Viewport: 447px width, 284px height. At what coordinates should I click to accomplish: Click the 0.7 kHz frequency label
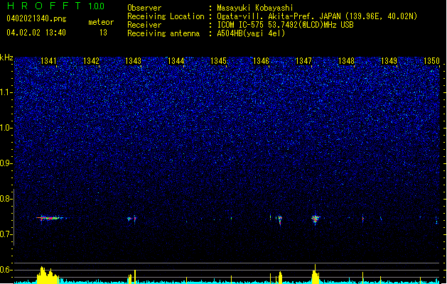(x=6, y=234)
